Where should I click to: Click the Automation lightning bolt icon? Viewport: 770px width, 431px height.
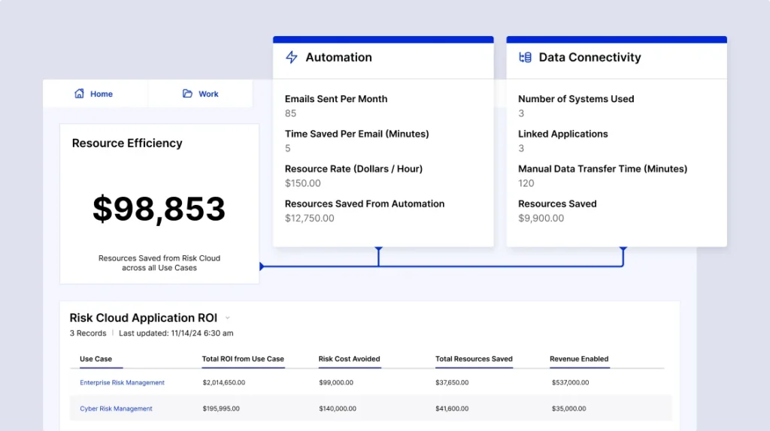pyautogui.click(x=292, y=57)
